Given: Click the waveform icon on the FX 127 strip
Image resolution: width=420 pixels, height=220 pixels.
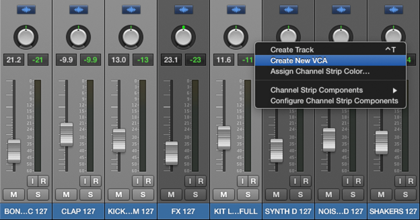Looking at the screenshot, I should point(184,10).
